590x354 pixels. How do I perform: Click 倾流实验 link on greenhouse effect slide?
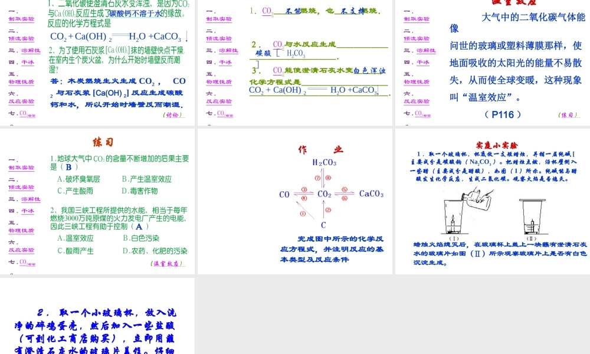tap(417, 38)
